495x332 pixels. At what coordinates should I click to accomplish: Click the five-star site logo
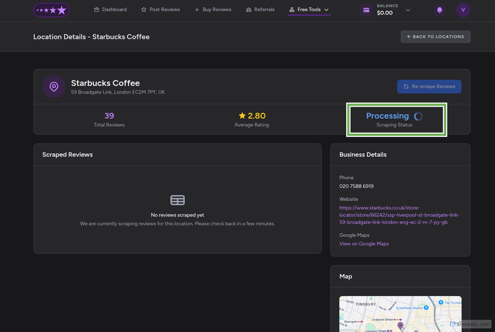[51, 10]
